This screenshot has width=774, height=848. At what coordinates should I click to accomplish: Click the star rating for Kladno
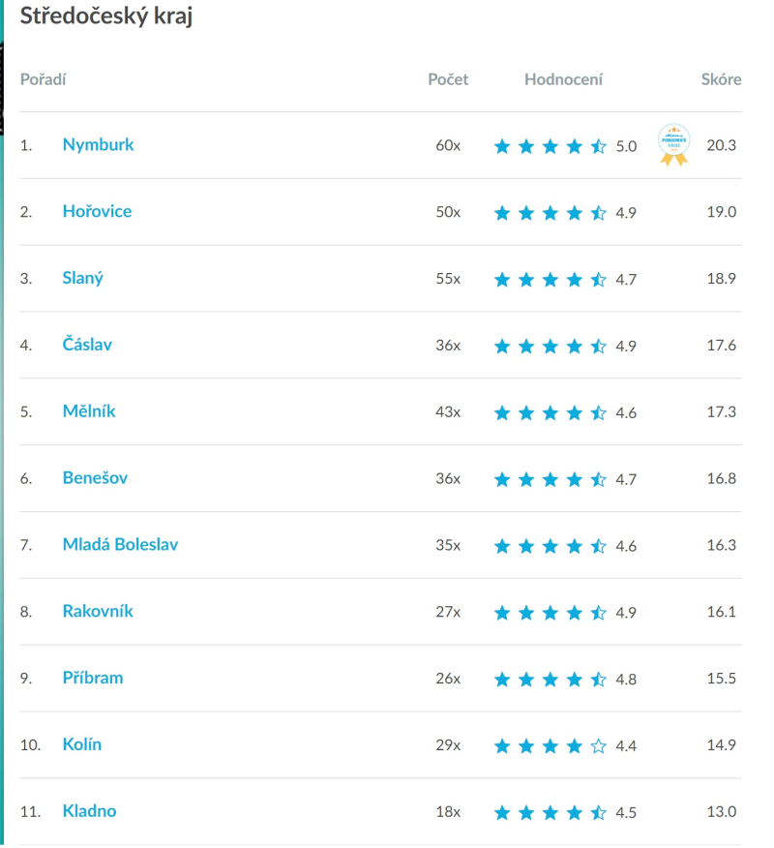[550, 813]
